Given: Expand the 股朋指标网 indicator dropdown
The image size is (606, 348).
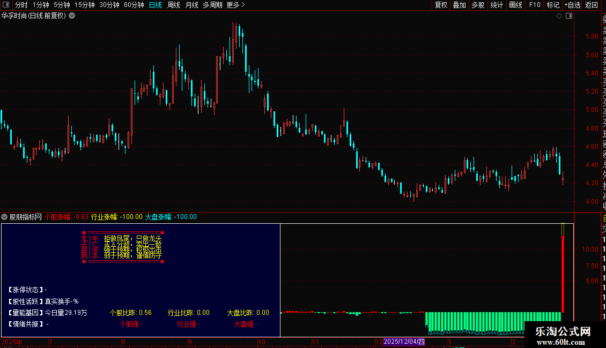Looking at the screenshot, I should 4,217.
